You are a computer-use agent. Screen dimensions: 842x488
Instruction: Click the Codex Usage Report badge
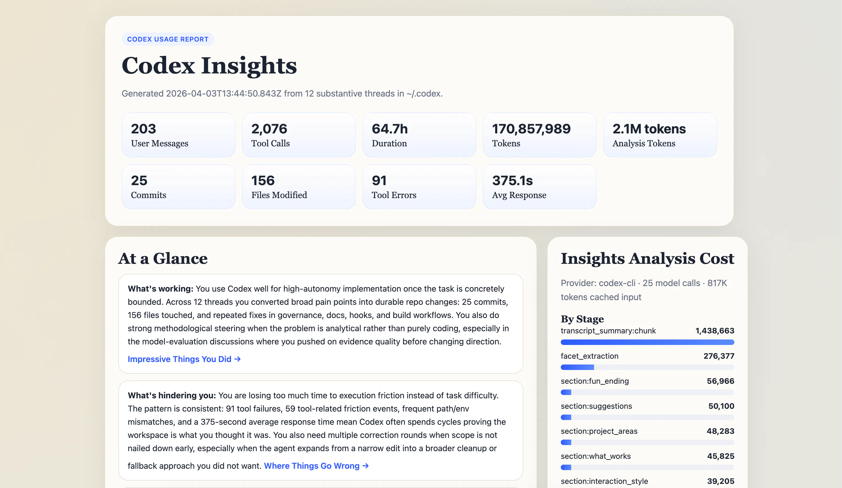pos(168,39)
